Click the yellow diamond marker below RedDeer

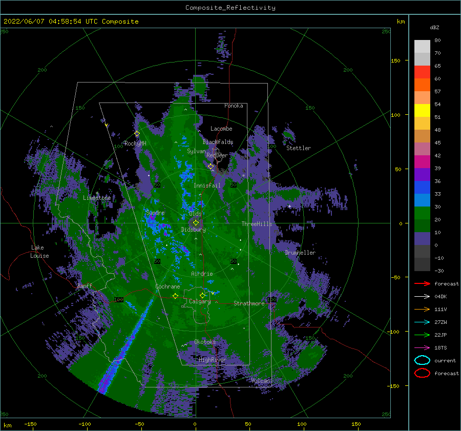click(x=211, y=167)
